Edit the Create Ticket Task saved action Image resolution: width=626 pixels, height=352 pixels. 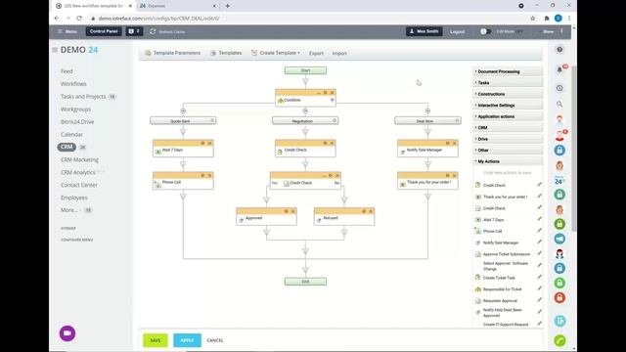[539, 277]
